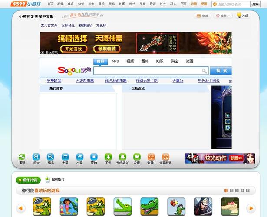Select the Sogou 淘宝 tab
Viewport: 267px width, 217px height.
[x=175, y=62]
